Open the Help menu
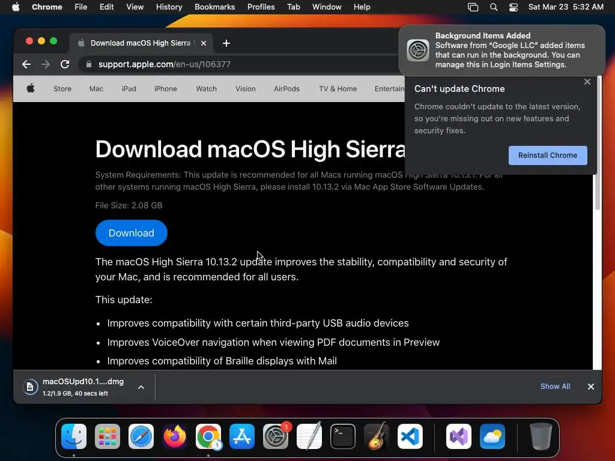615x461 pixels. (362, 7)
